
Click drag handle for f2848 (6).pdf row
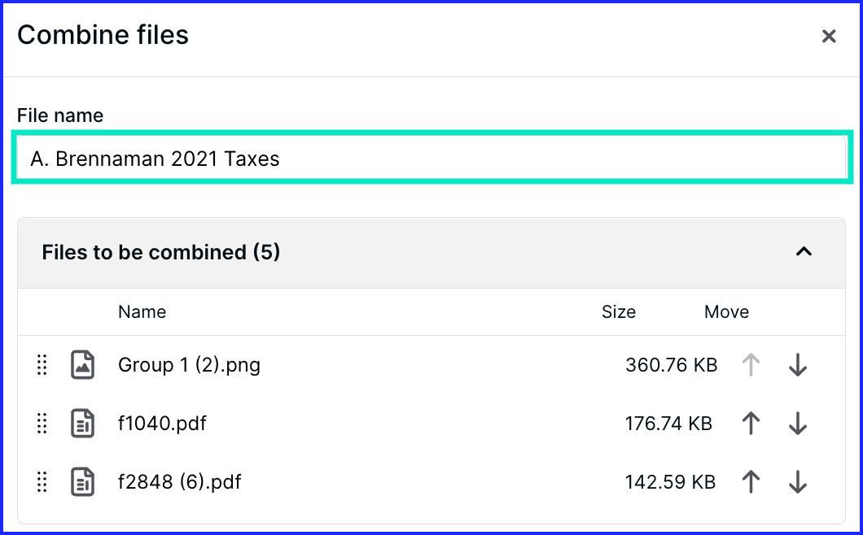point(42,481)
